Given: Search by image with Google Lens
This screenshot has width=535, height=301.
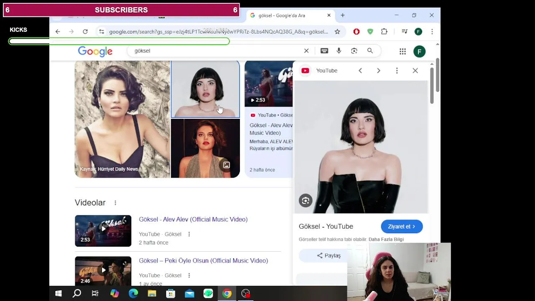Looking at the screenshot, I should (x=354, y=51).
